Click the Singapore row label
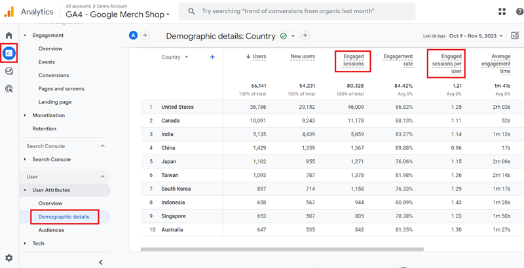524x268 pixels. pyautogui.click(x=174, y=216)
